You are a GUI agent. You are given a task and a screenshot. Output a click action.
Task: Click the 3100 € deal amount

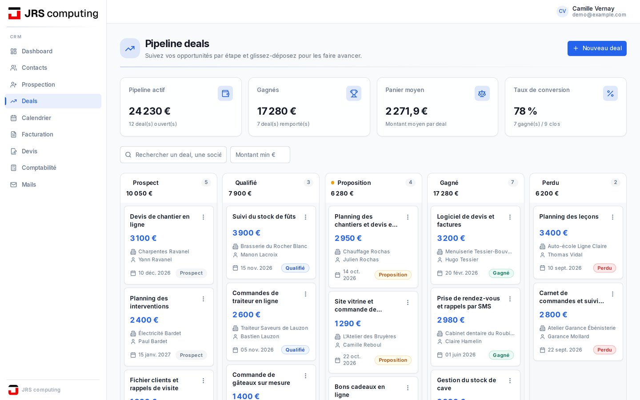[x=143, y=238]
